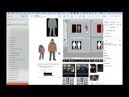Collapse the Appearance section
This screenshot has height=97, width=129.
[x=121, y=33]
